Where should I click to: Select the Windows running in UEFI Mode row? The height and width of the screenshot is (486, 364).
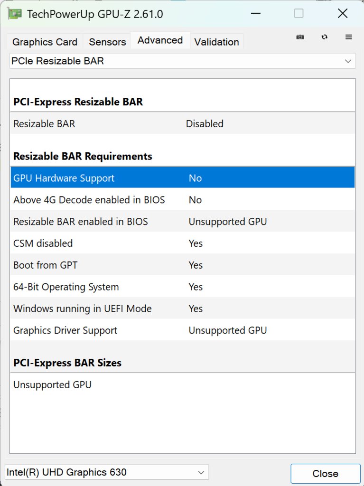183,308
